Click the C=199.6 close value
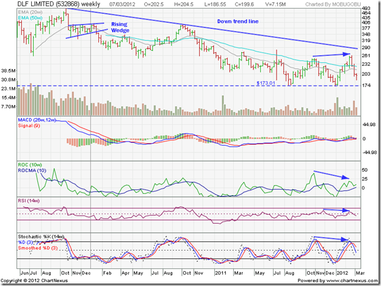The height and width of the screenshot is (286, 381). point(244,4)
